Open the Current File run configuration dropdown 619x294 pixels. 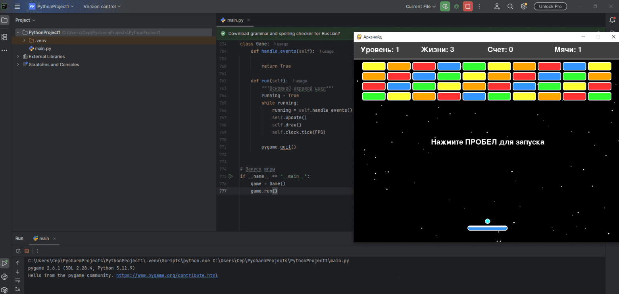coord(421,6)
